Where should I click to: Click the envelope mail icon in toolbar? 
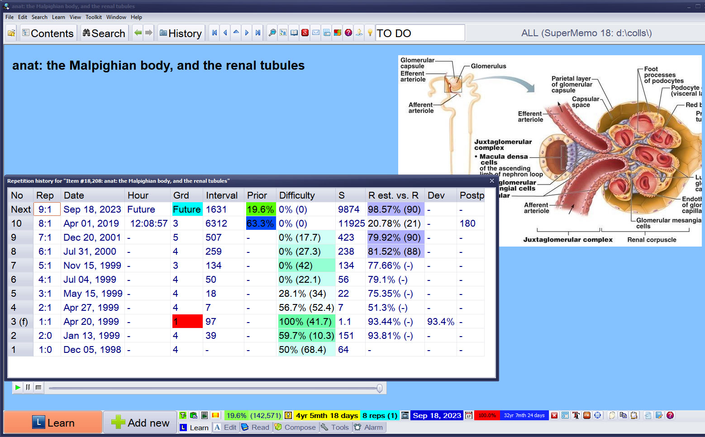pyautogui.click(x=316, y=33)
